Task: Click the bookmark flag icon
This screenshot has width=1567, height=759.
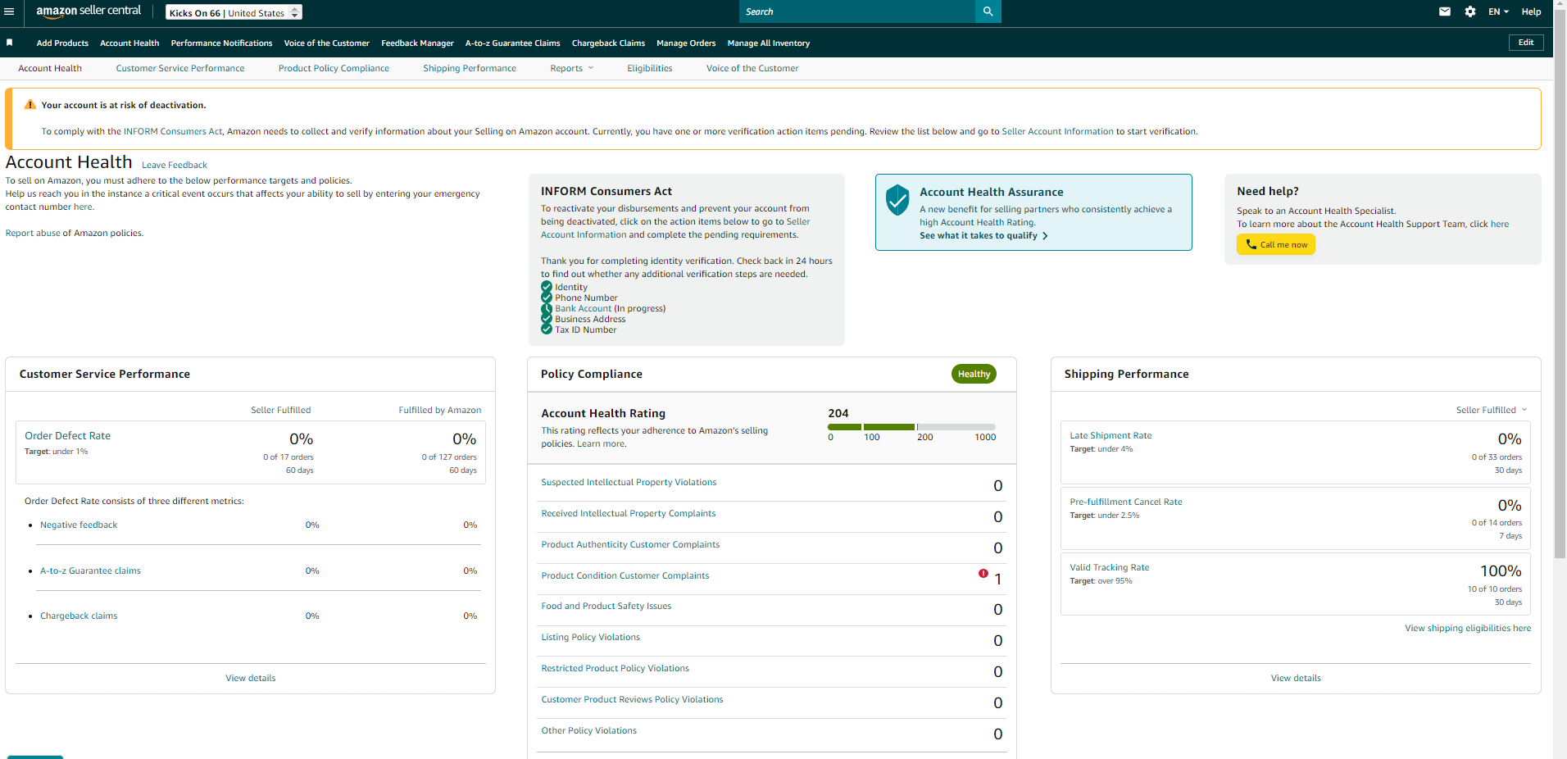Action: [10, 43]
